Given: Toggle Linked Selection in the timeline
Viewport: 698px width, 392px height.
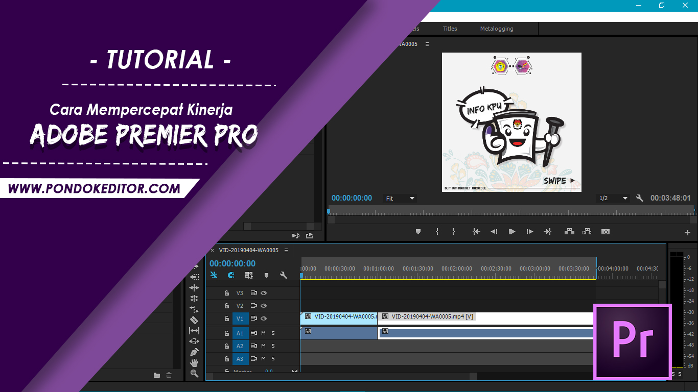Looking at the screenshot, I should (249, 275).
